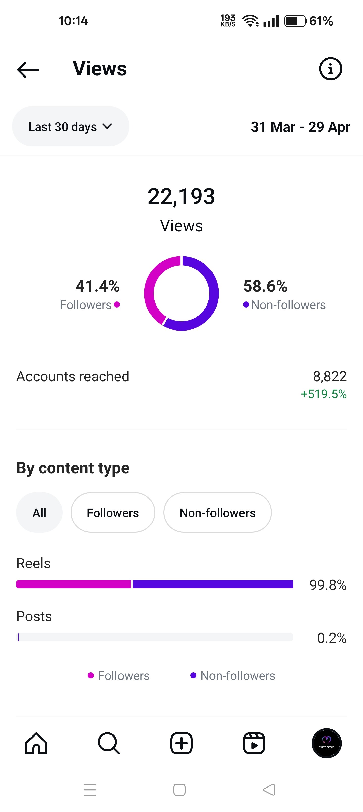Viewport: 363px width, 812px height.
Task: Open the Last 30 days dropdown
Action: point(71,126)
